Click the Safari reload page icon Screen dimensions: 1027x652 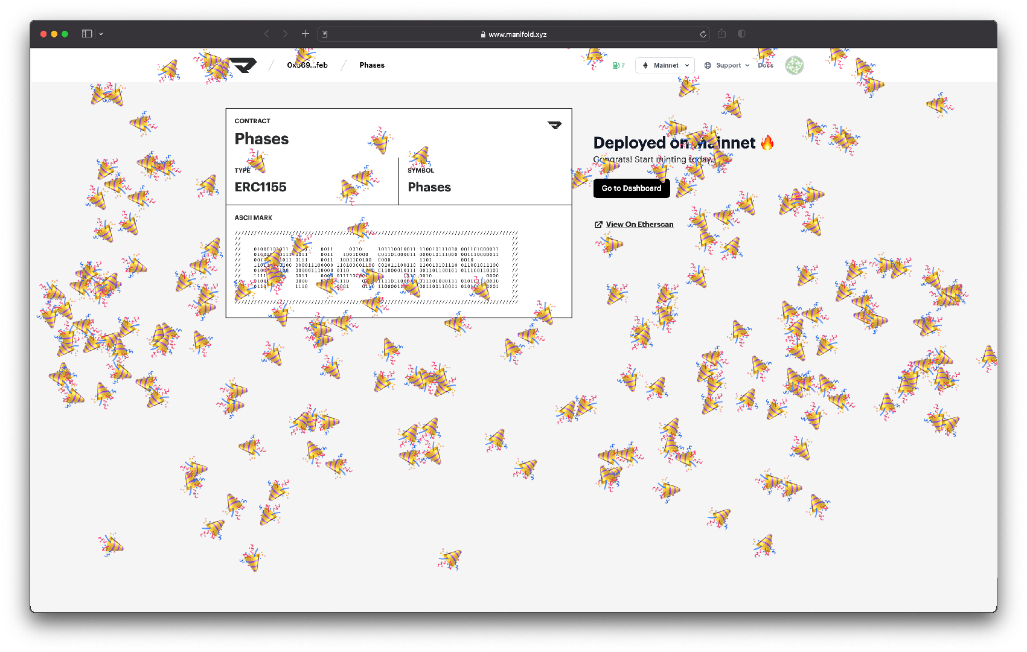pos(703,34)
